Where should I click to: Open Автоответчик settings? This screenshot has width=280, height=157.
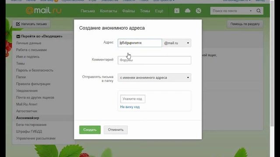coord(27,111)
